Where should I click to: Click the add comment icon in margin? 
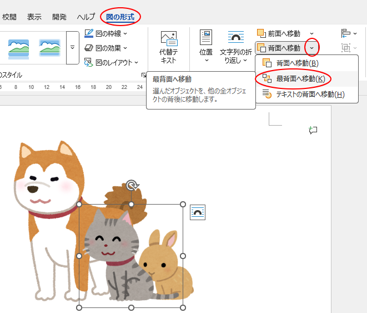coord(313,130)
